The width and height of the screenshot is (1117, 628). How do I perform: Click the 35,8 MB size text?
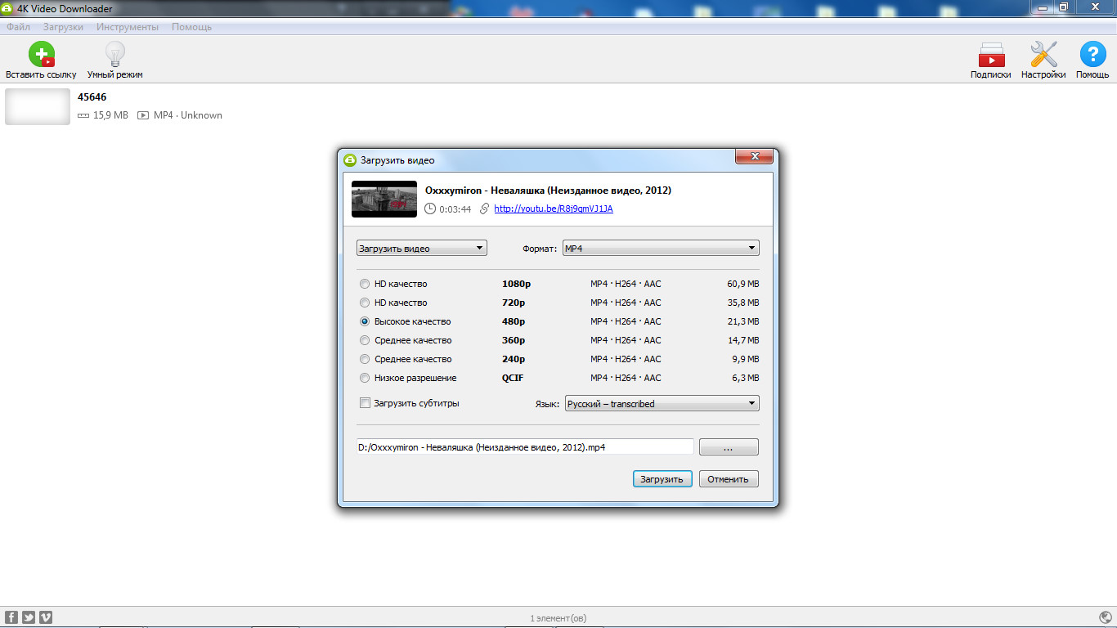pyautogui.click(x=742, y=303)
